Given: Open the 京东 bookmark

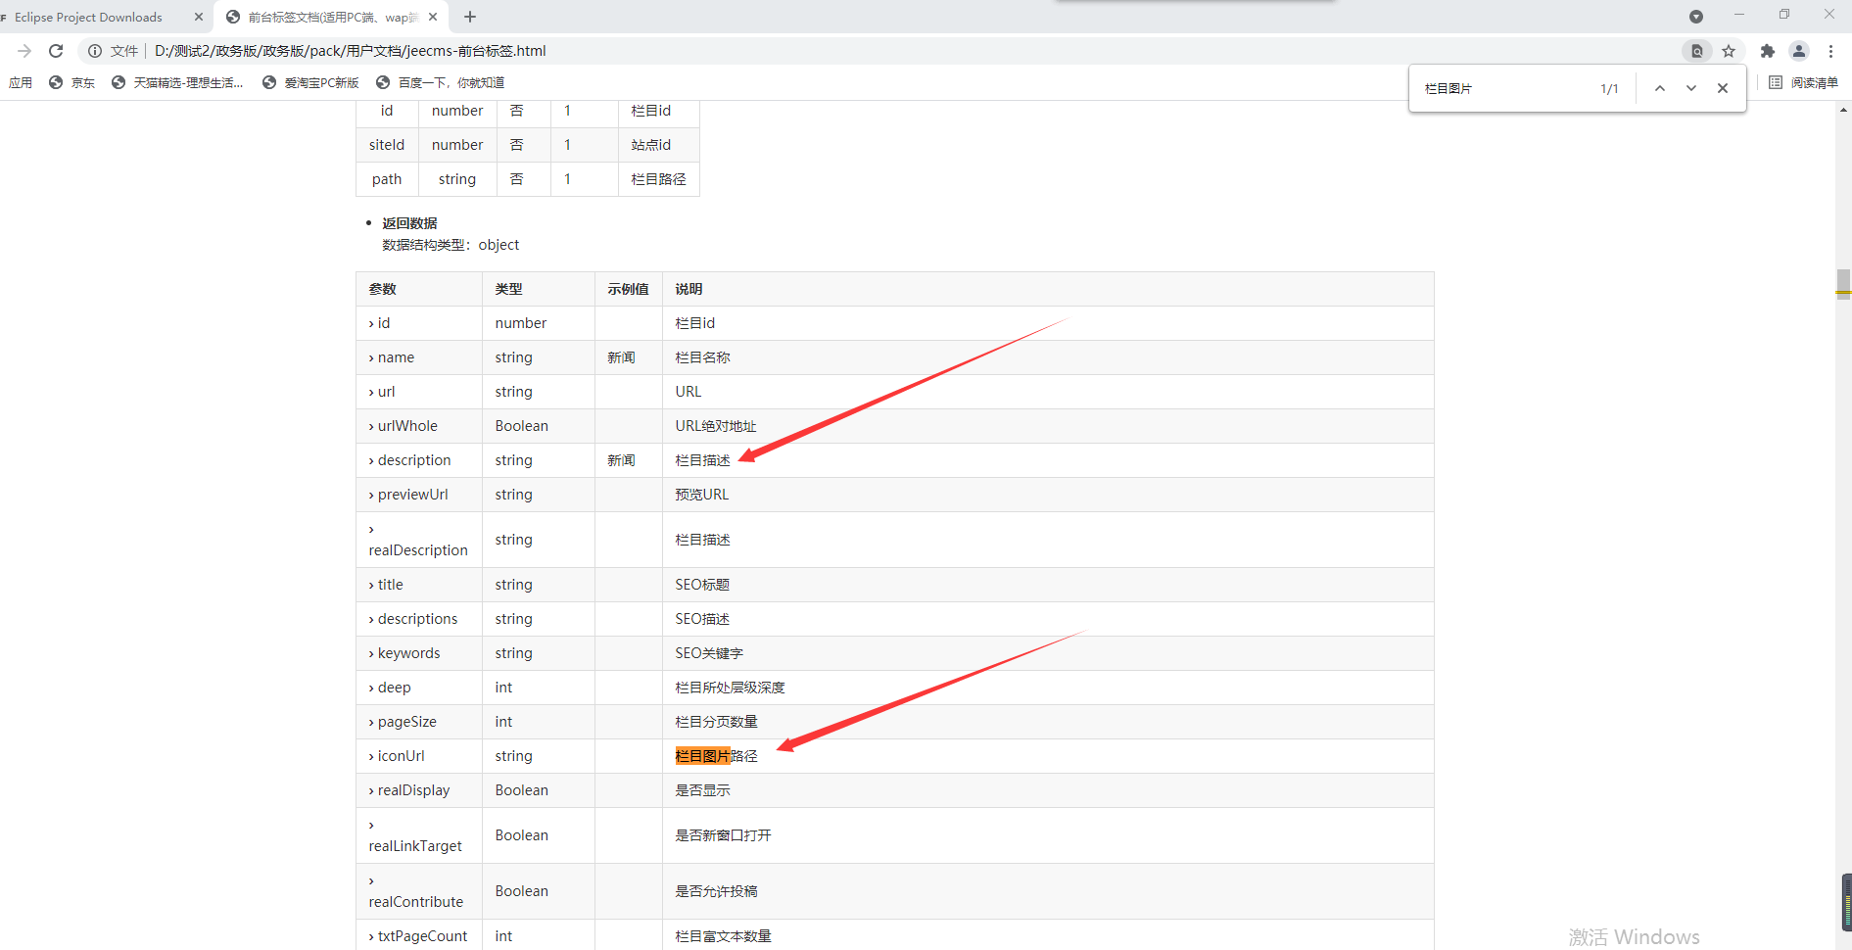Looking at the screenshot, I should 71,83.
